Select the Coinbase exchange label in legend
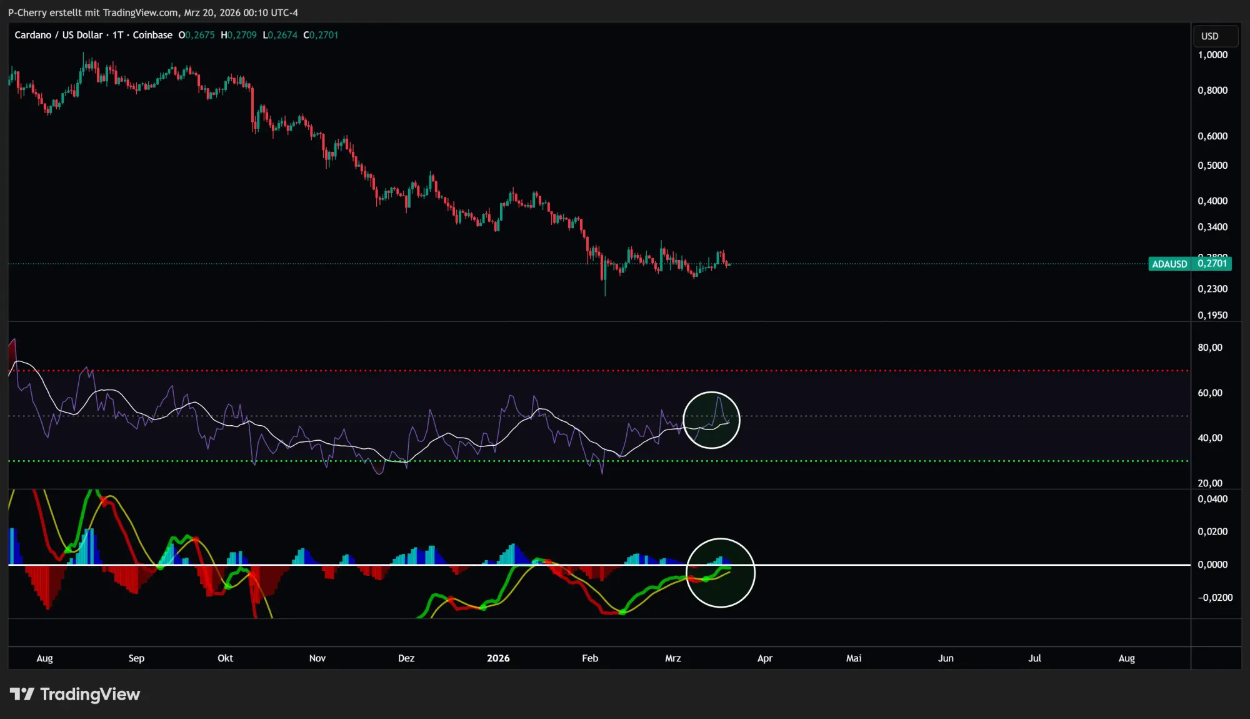Screen dimensions: 1250x719 (152, 35)
